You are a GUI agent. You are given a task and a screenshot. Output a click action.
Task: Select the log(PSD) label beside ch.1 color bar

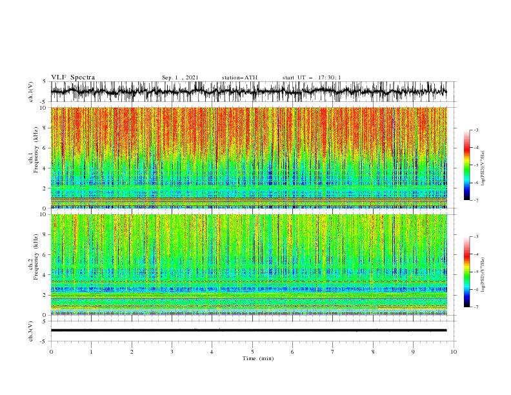point(483,168)
